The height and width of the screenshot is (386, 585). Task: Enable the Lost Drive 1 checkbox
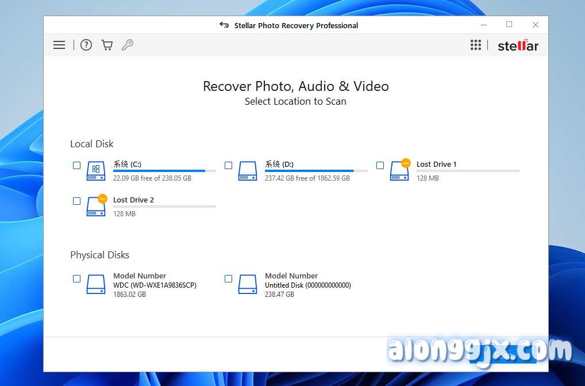tap(380, 166)
